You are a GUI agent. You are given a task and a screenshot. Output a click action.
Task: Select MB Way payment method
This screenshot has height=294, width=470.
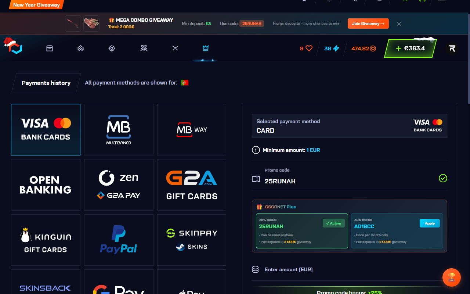pyautogui.click(x=192, y=130)
